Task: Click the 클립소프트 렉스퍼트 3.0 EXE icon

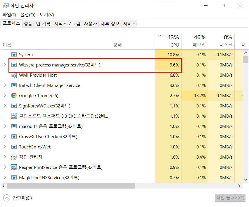Action: click(x=14, y=116)
